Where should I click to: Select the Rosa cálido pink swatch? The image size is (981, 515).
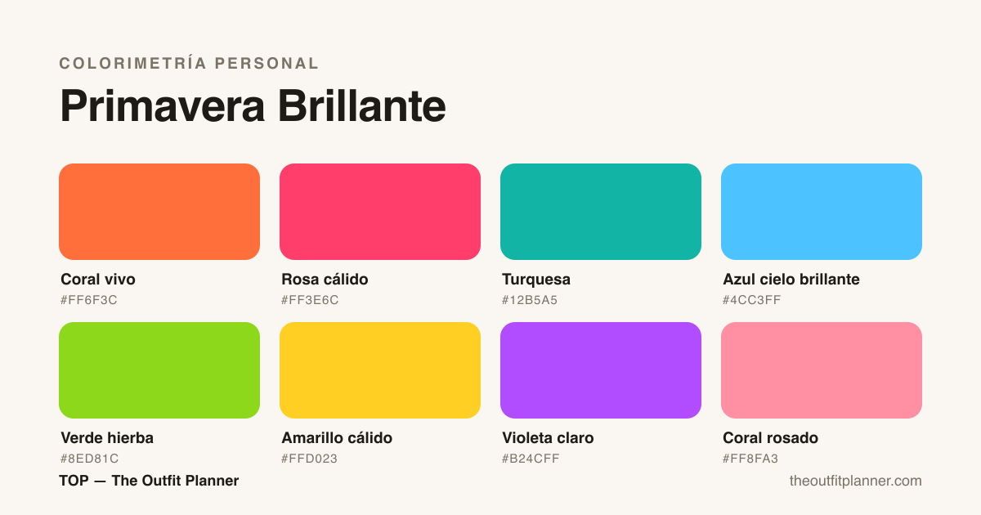pos(380,212)
